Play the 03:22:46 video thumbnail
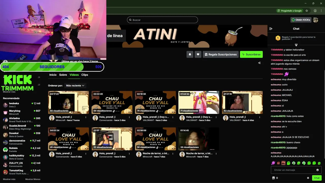Viewport: 325px width, 183px height. pyautogui.click(x=112, y=102)
